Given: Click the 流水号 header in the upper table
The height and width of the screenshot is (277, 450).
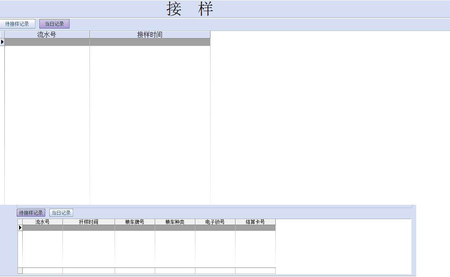Looking at the screenshot, I should (47, 35).
